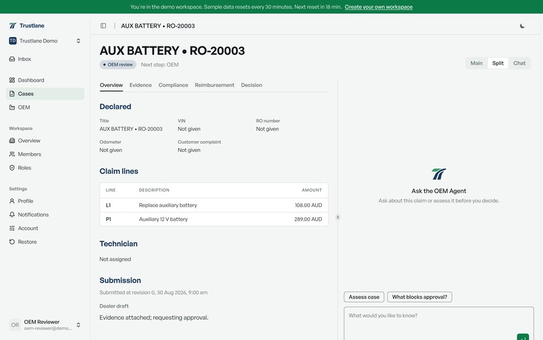The height and width of the screenshot is (340, 543).
Task: Click the AMOUNT column header
Action: (312, 190)
